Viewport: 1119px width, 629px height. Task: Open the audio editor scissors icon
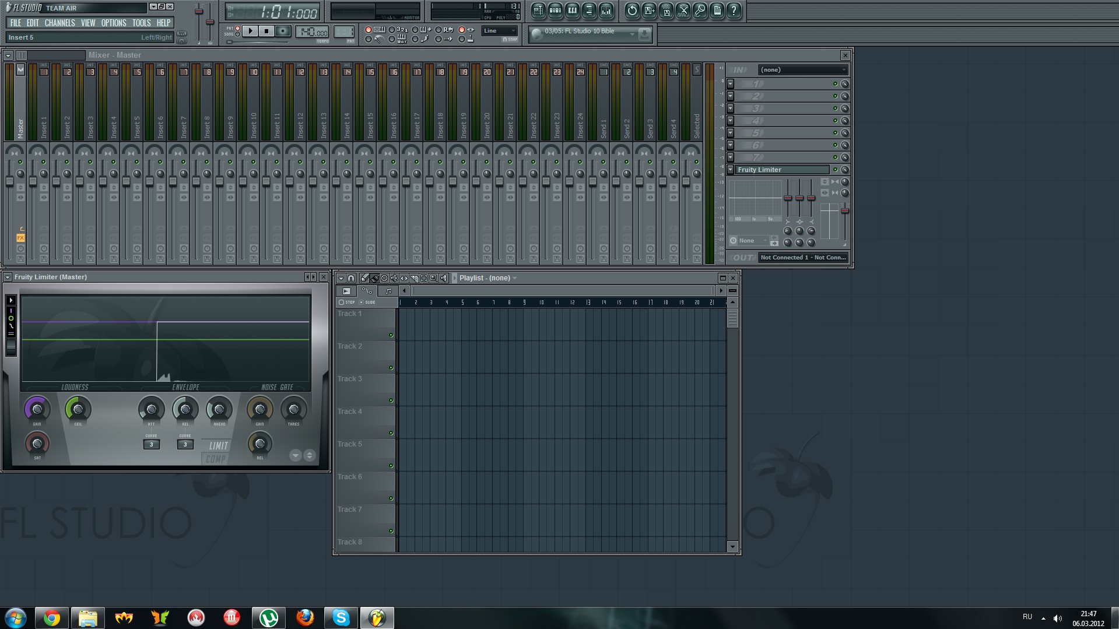683,10
